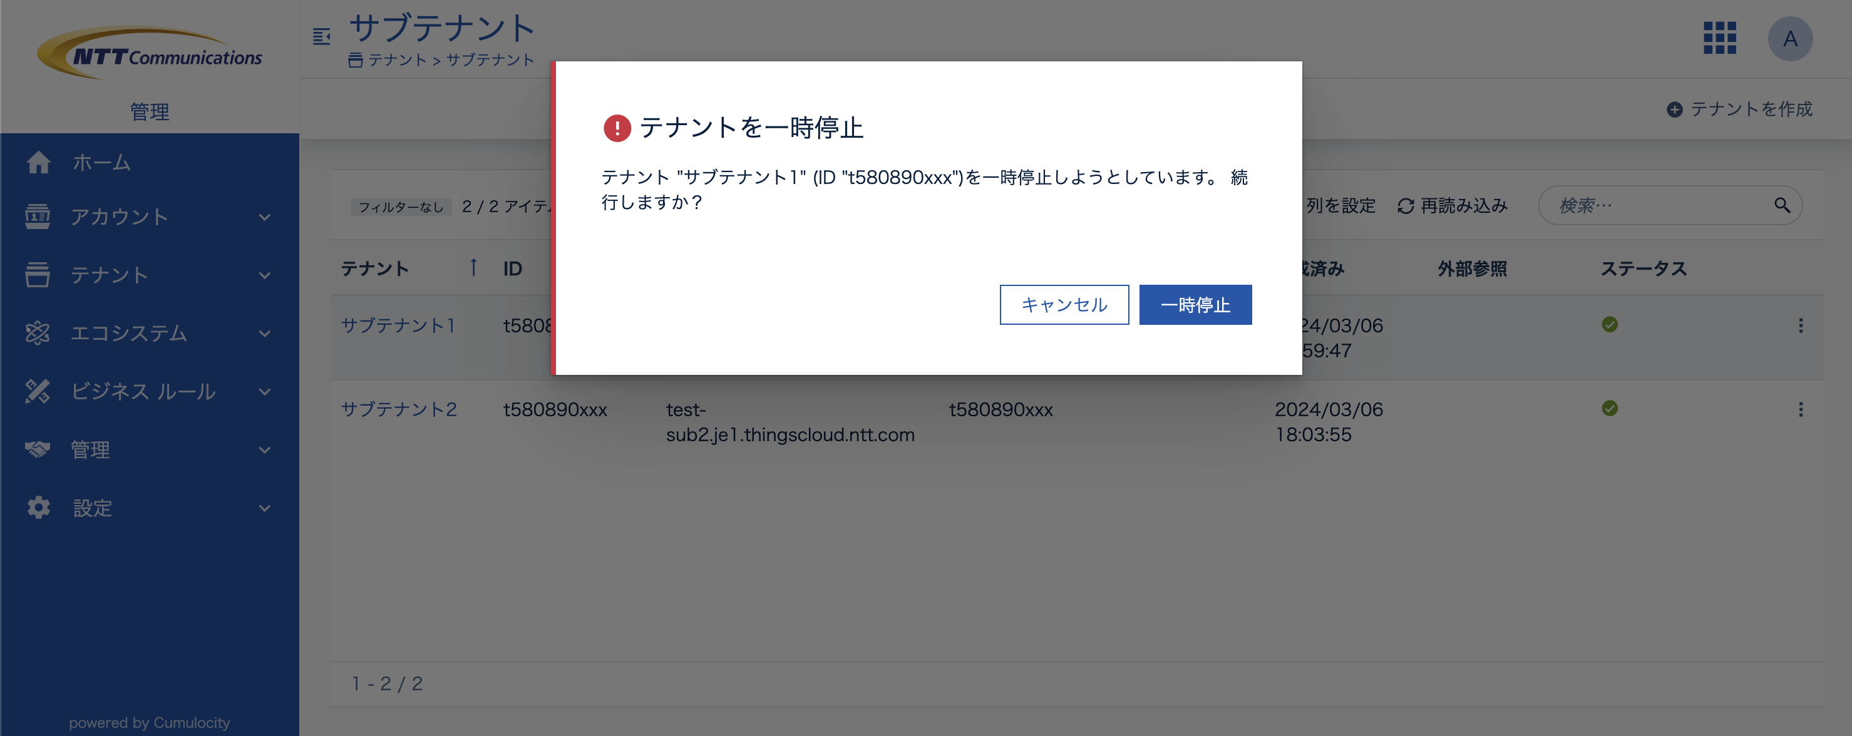Expand the エコシステム menu chevron

(x=265, y=334)
